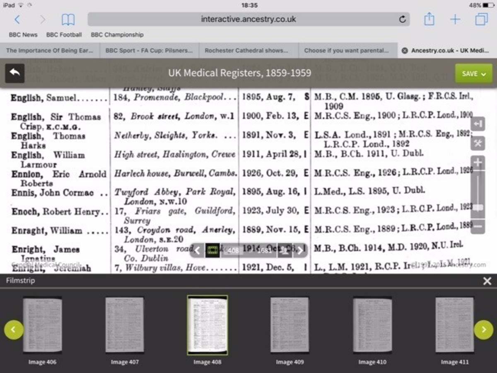This screenshot has width=497, height=373.
Task: Collapse the side panel arrow icon
Action: click(x=478, y=124)
